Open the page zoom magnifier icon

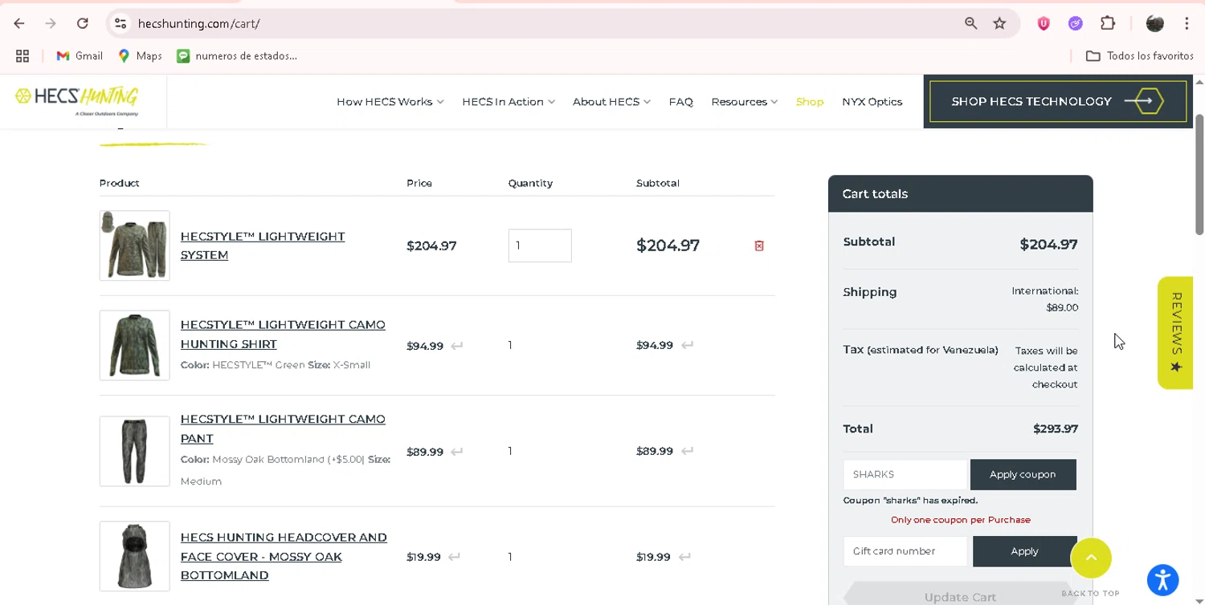[x=971, y=23]
